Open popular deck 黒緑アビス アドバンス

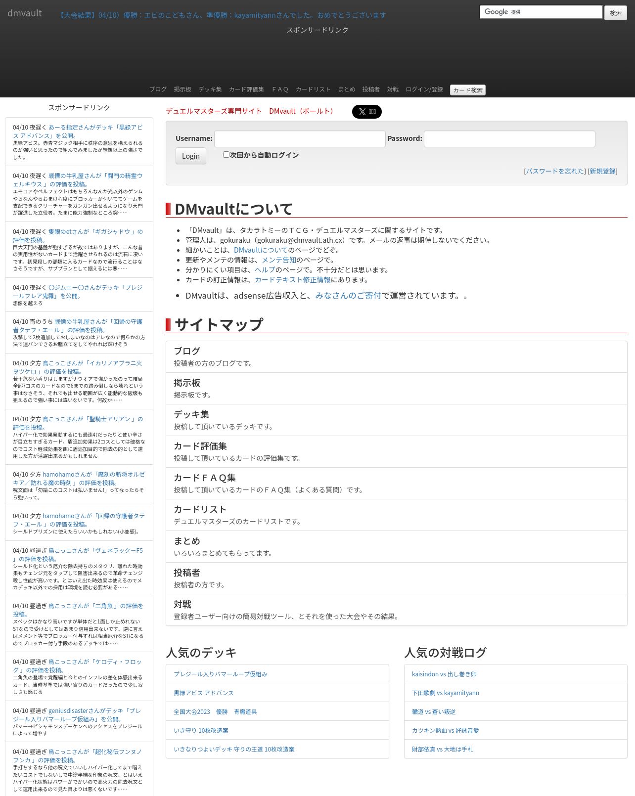[204, 693]
